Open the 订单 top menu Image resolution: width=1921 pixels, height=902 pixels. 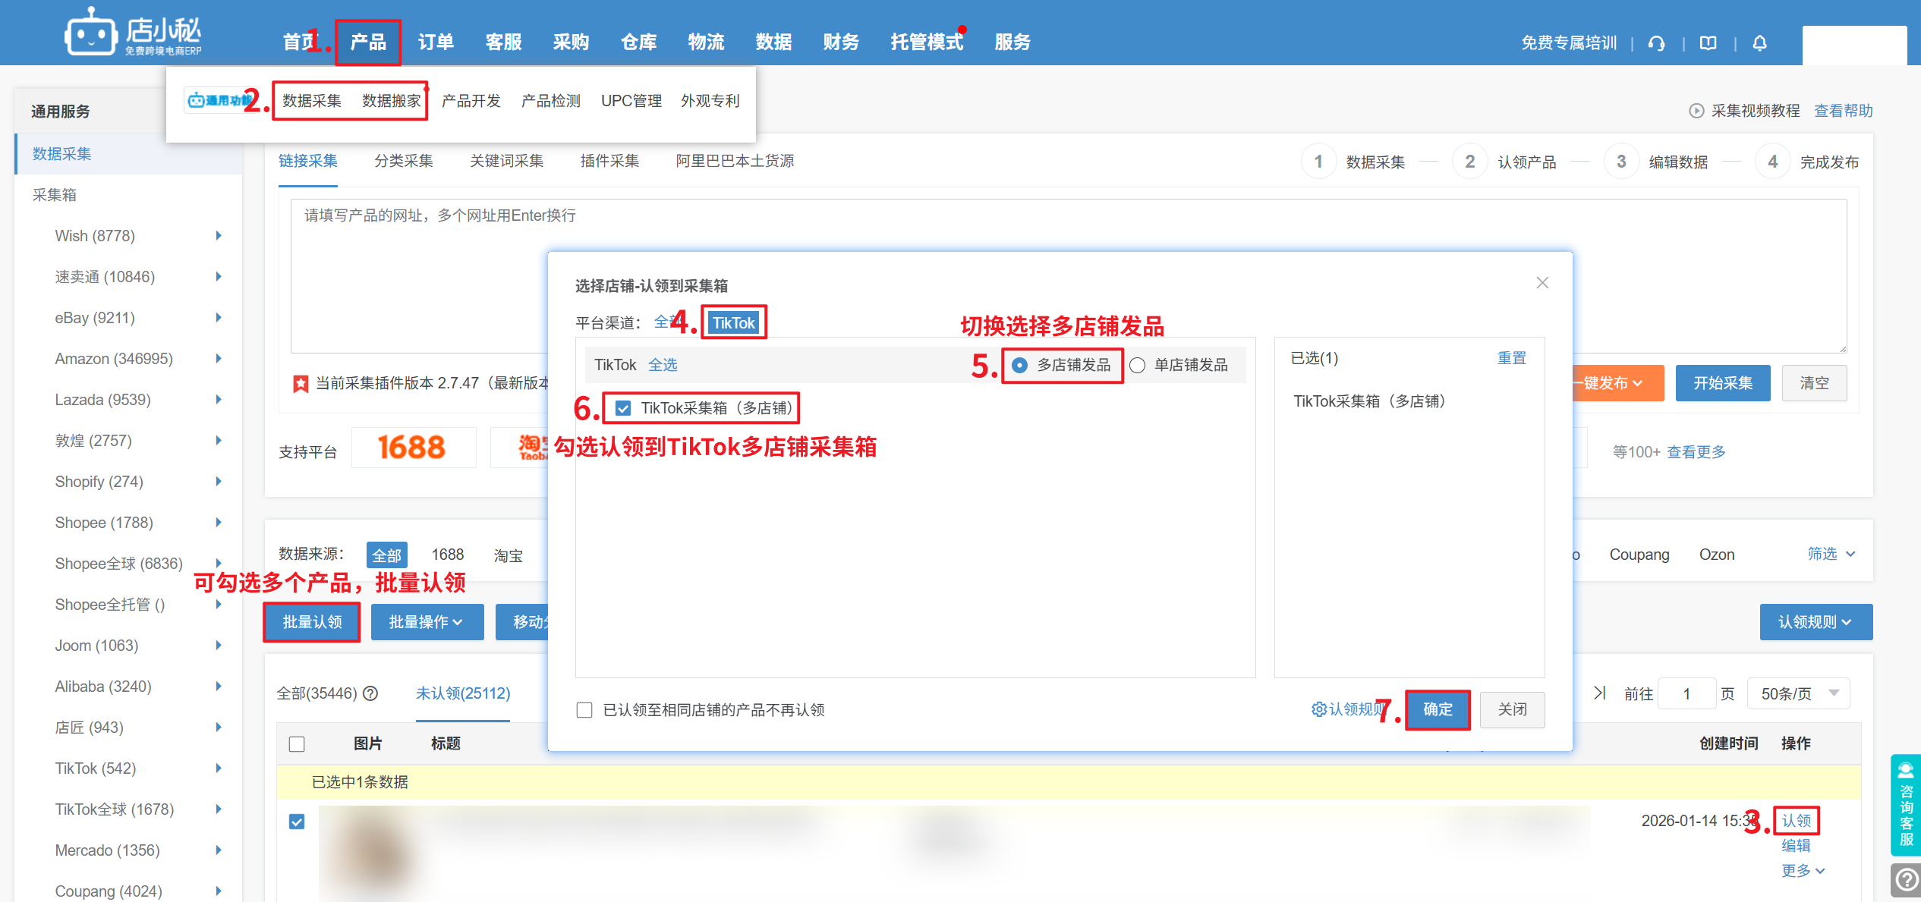[x=436, y=42]
